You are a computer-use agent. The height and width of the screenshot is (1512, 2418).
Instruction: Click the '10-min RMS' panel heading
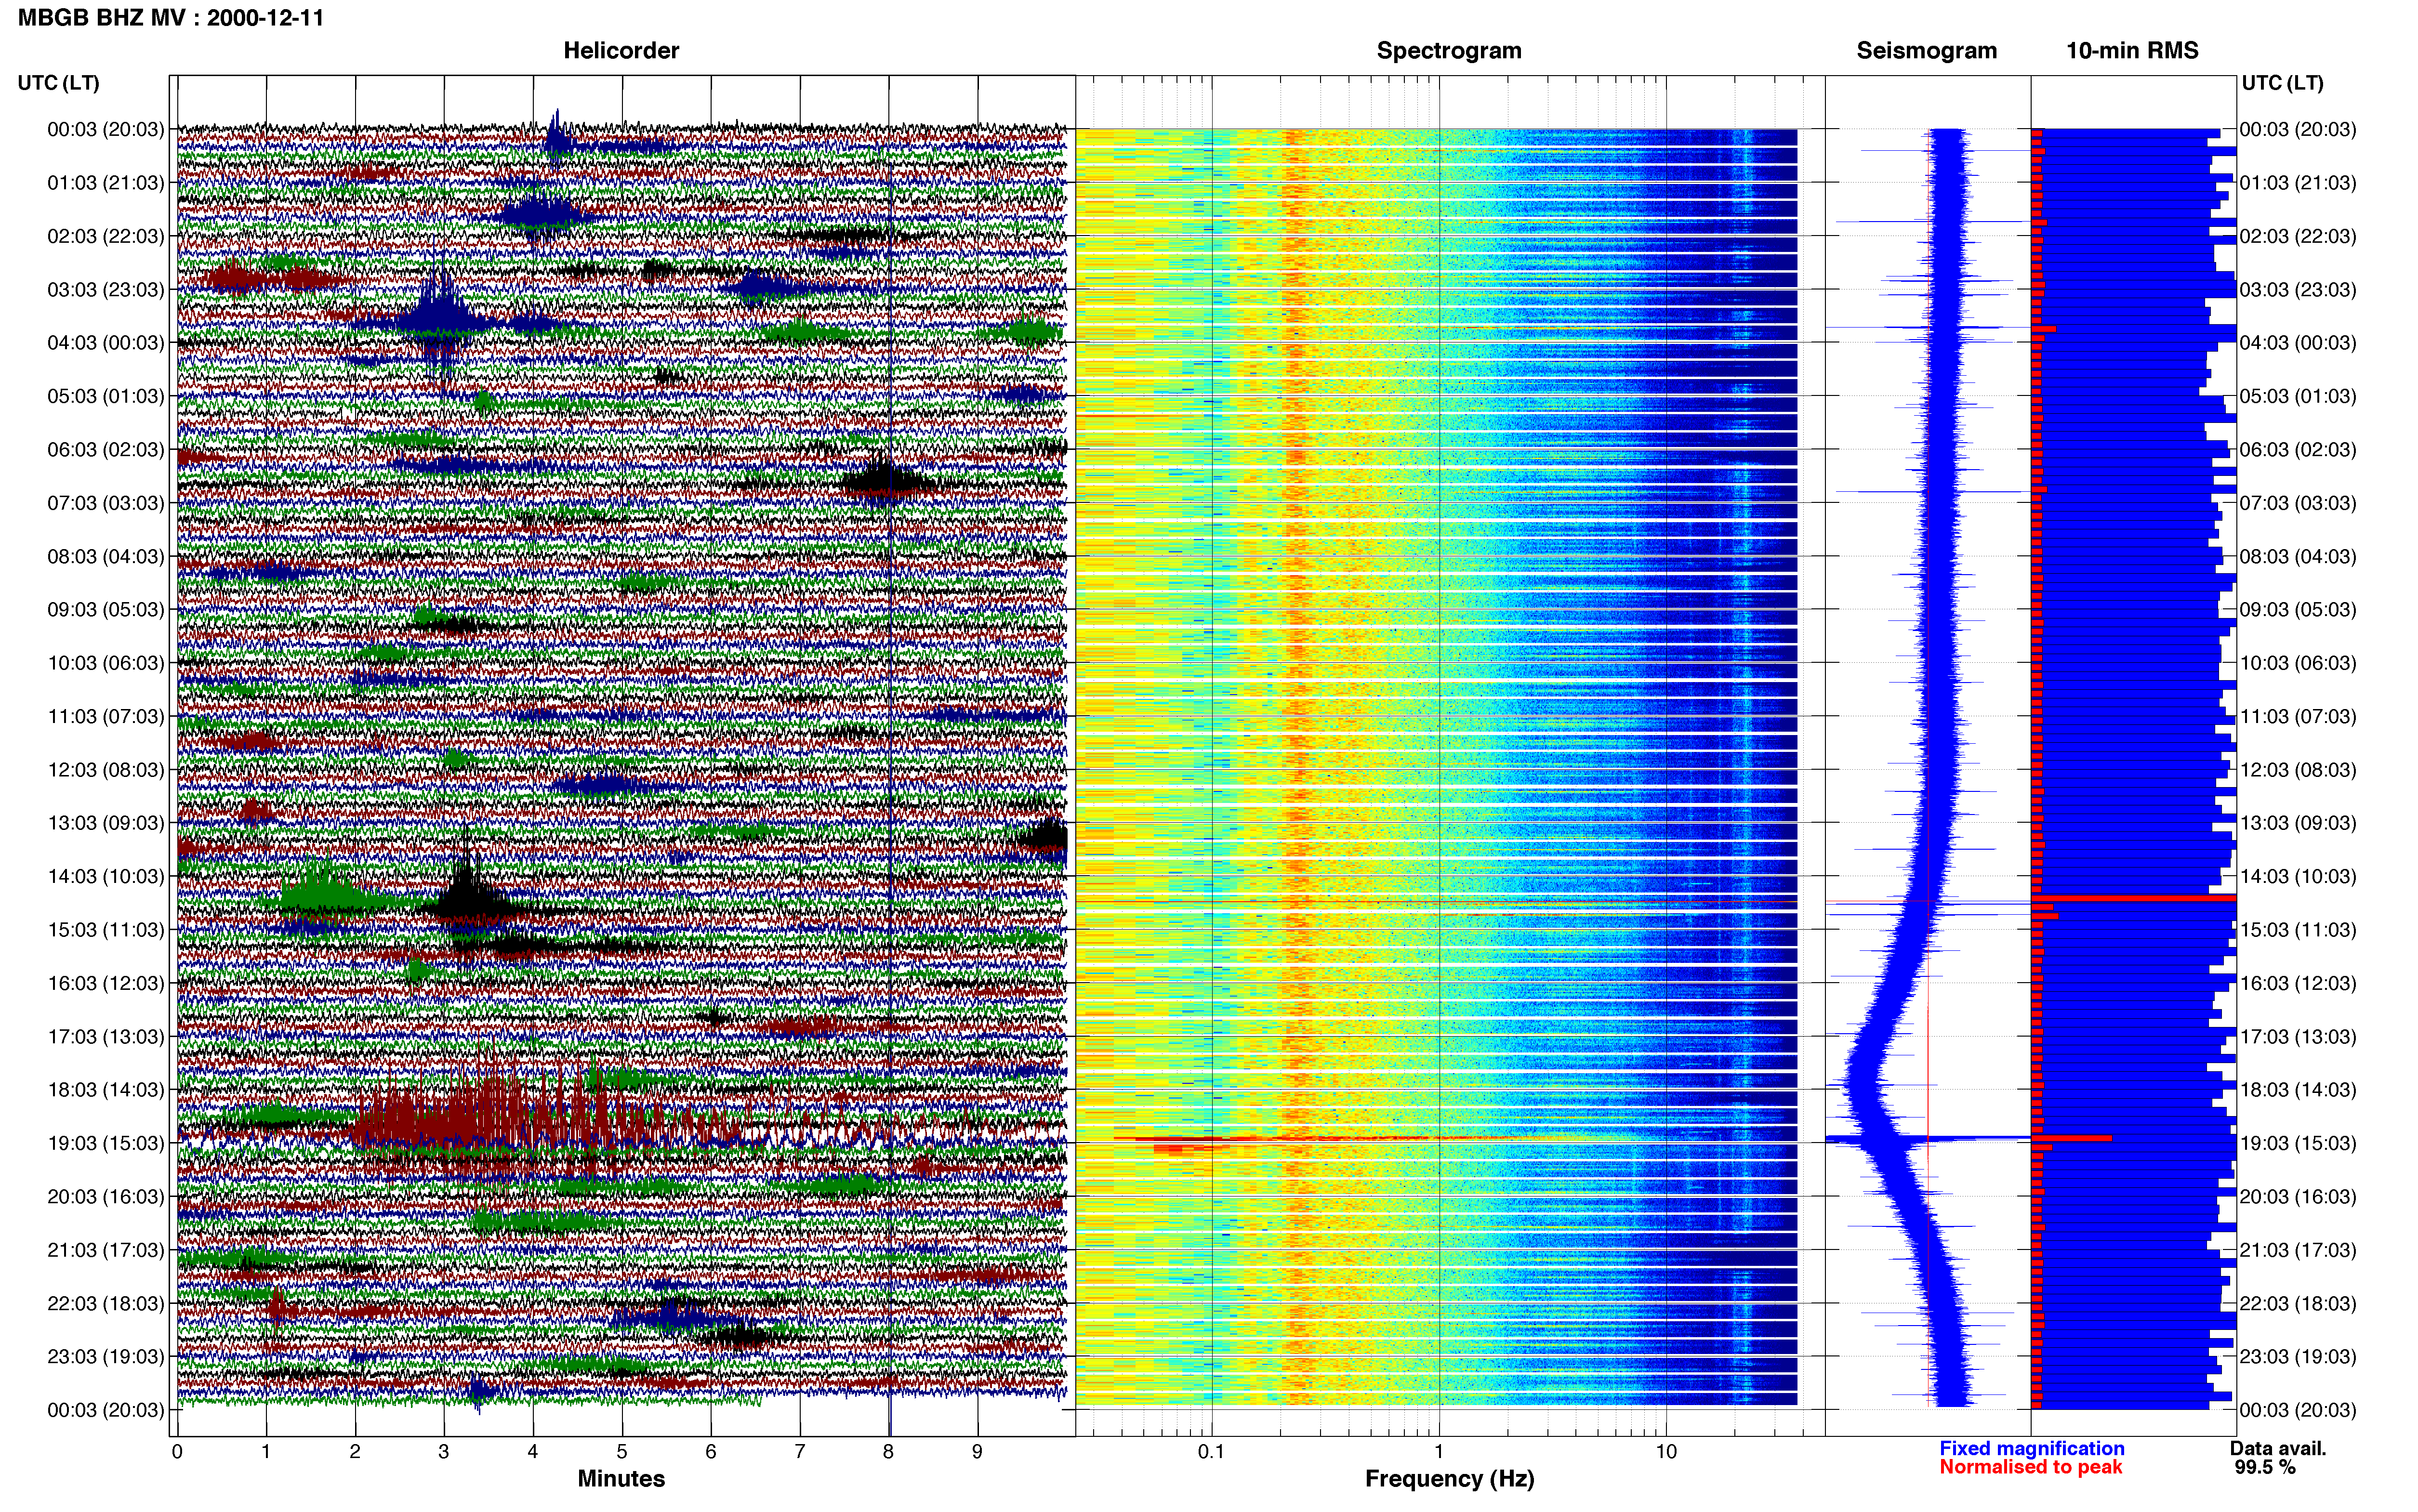[2132, 50]
